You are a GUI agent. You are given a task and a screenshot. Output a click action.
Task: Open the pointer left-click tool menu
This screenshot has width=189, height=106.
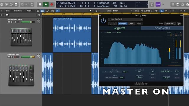tap(92, 11)
